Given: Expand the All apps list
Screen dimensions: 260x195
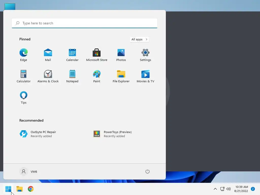Looking at the screenshot, I should click(139, 39).
